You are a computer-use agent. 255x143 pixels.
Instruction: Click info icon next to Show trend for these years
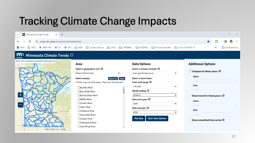(223, 96)
